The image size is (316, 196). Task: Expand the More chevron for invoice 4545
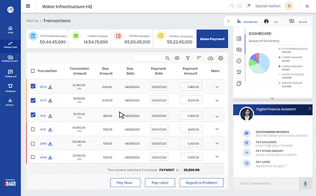click(217, 157)
